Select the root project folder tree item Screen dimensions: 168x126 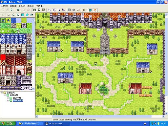point(10,93)
